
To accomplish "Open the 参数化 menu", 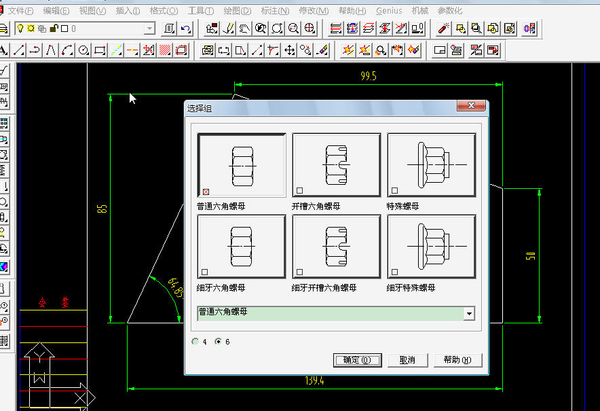I will [x=449, y=11].
